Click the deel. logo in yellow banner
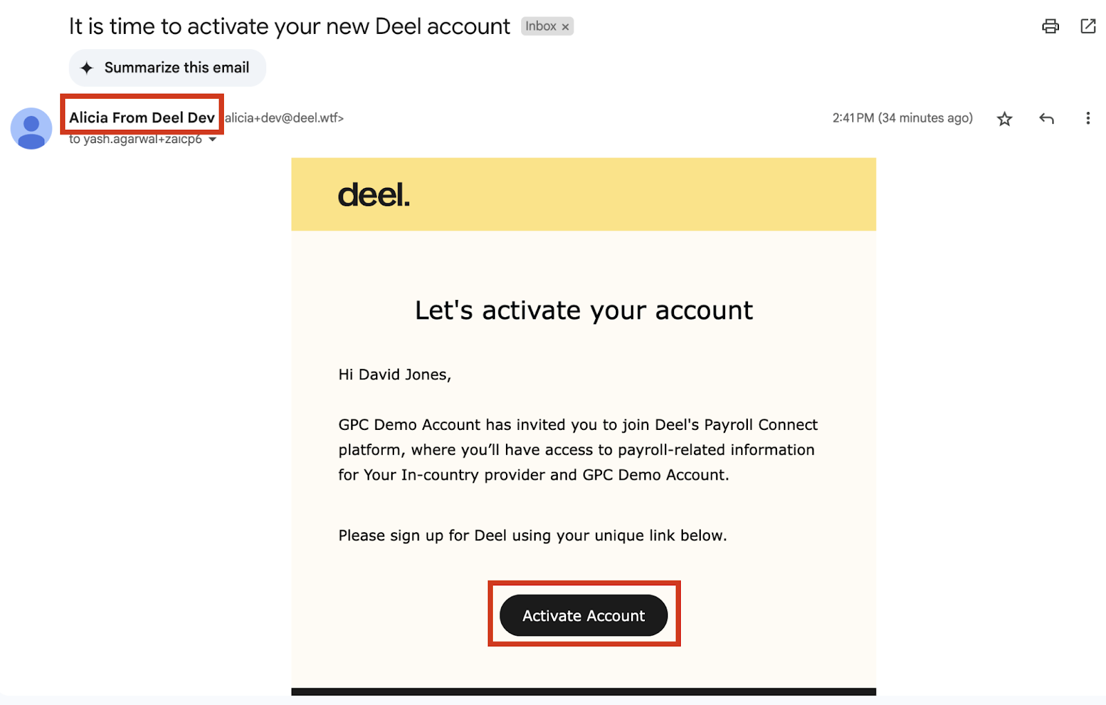The image size is (1106, 705). coord(373,195)
